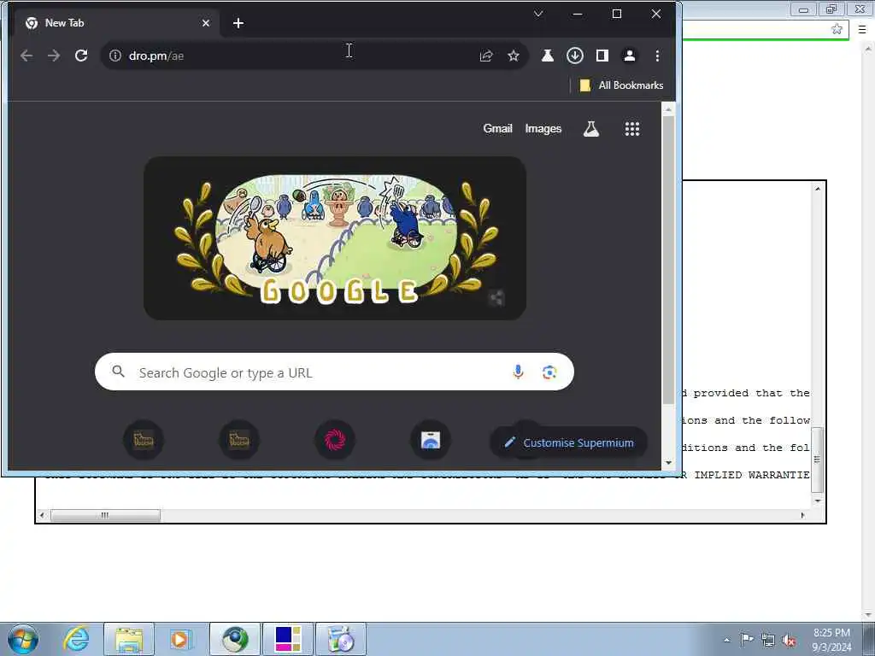The width and height of the screenshot is (875, 656).
Task: Open the Windows Start menu
Action: click(23, 639)
